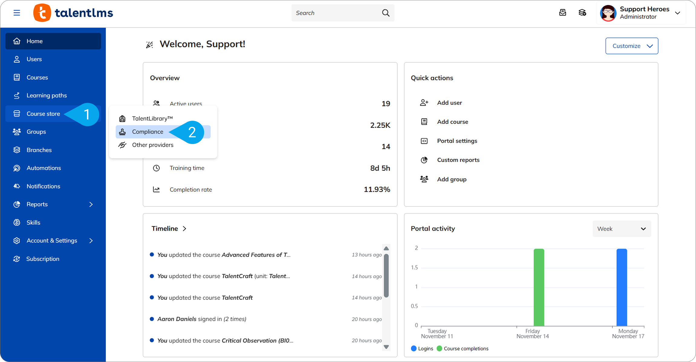Screen dimensions: 696x362
Task: Expand the Reports submenu arrow
Action: coord(91,204)
